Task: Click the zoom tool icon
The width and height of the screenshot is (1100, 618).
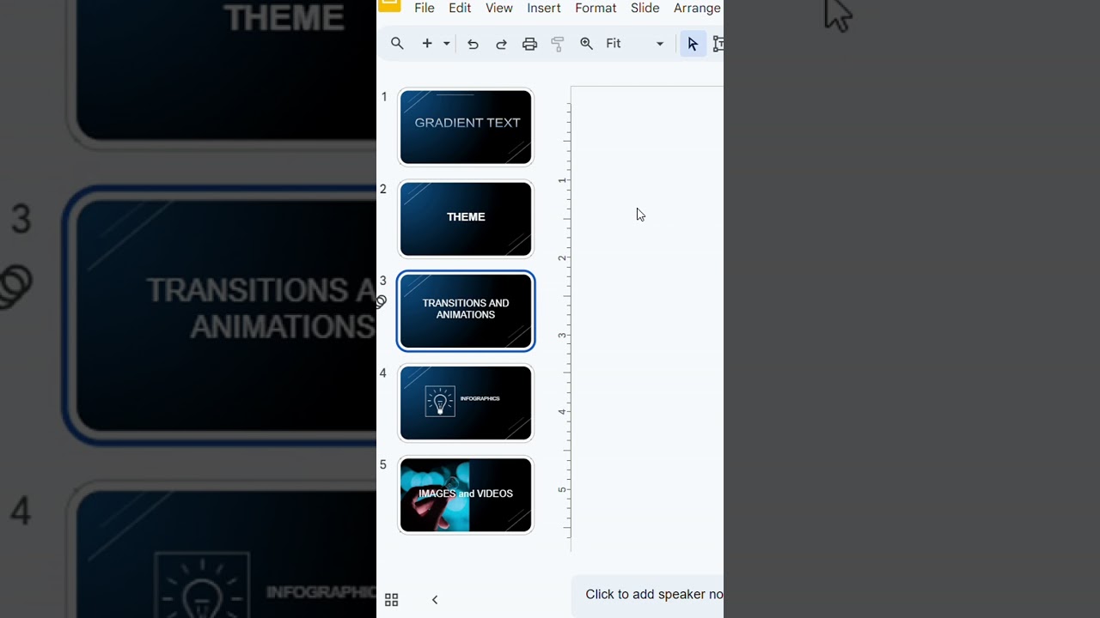Action: coord(586,44)
